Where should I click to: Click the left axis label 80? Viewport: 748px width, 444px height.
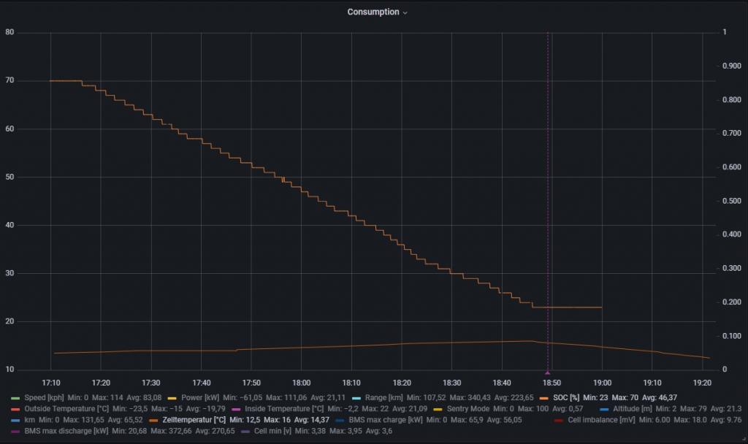(9, 32)
